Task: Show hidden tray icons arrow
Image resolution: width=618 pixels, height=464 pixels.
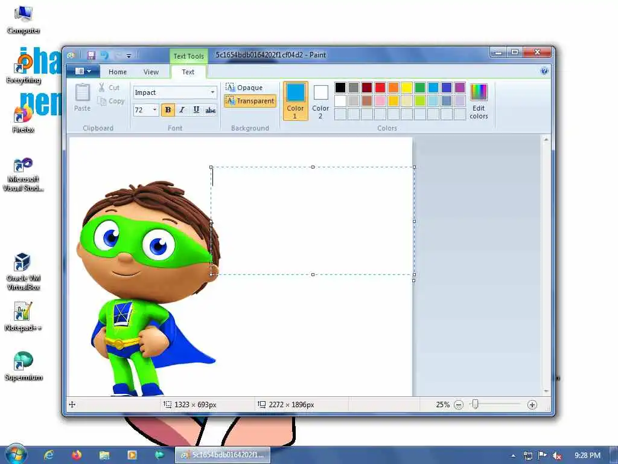Action: [513, 456]
